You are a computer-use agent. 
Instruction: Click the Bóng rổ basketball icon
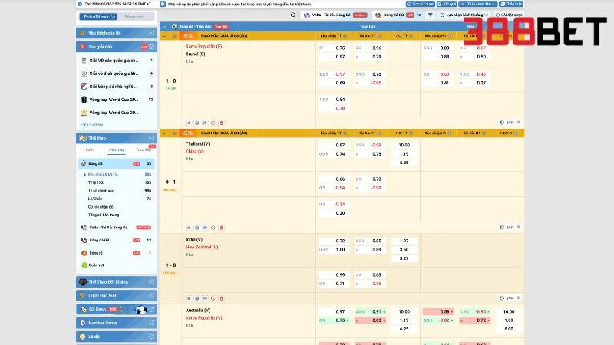tap(84, 252)
